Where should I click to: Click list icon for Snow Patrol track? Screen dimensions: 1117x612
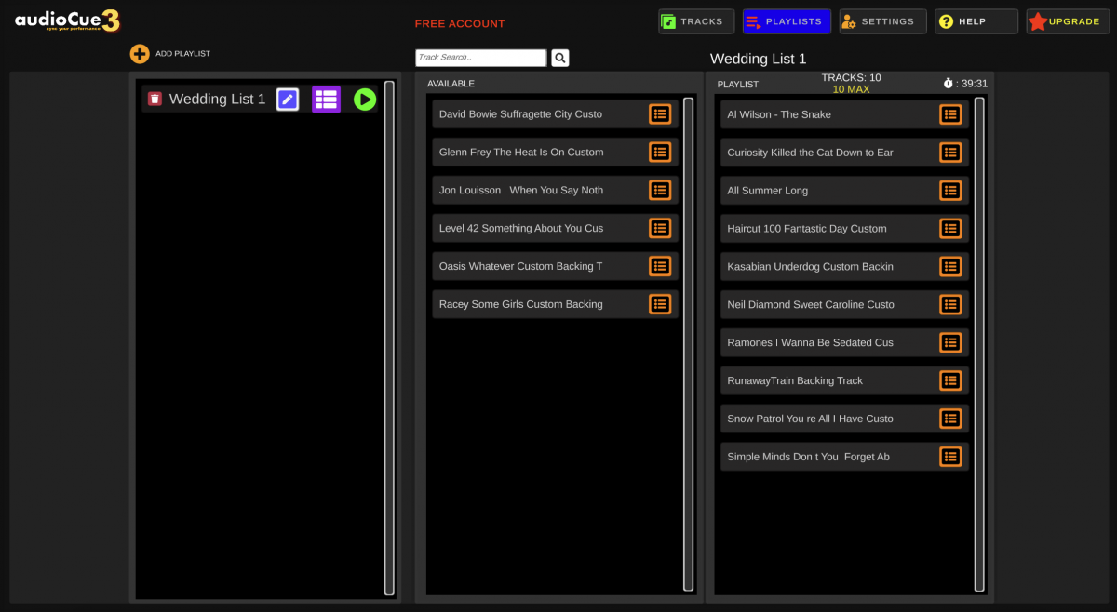(x=950, y=419)
